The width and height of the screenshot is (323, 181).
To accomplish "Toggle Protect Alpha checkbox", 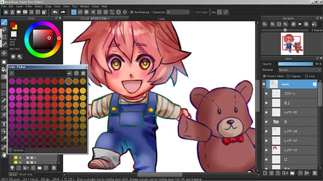I will point(264,76).
